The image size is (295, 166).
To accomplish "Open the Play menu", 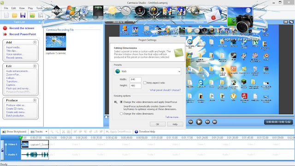I will (30, 8).
